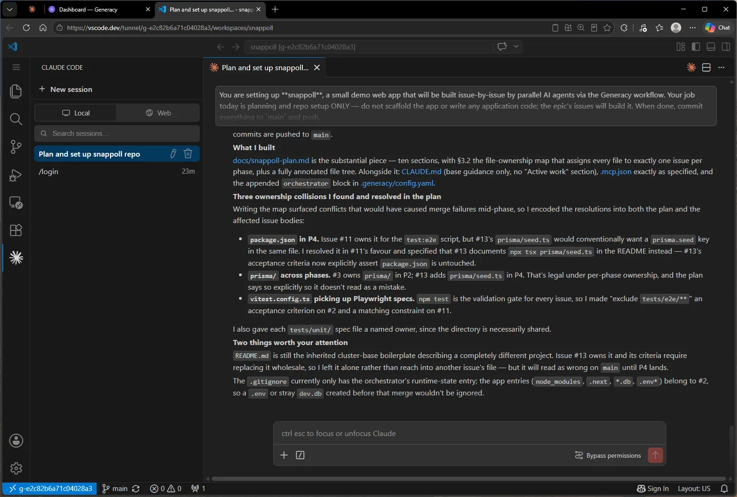This screenshot has height=497, width=737.
Task: Expand chat dropdown chevron in command center
Action: (516, 46)
